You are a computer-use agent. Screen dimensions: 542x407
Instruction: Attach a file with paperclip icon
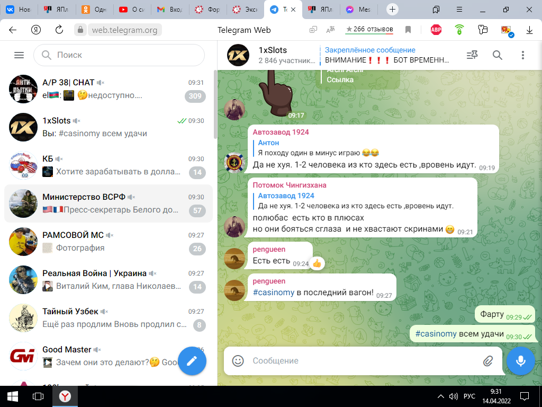point(487,361)
